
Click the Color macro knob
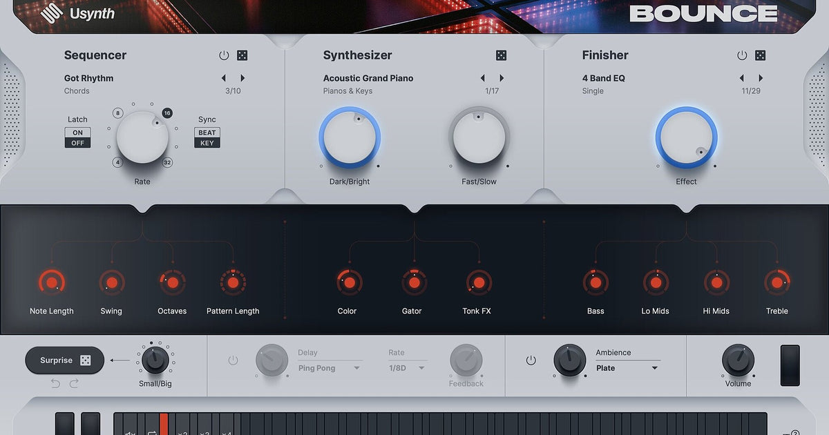coord(349,282)
